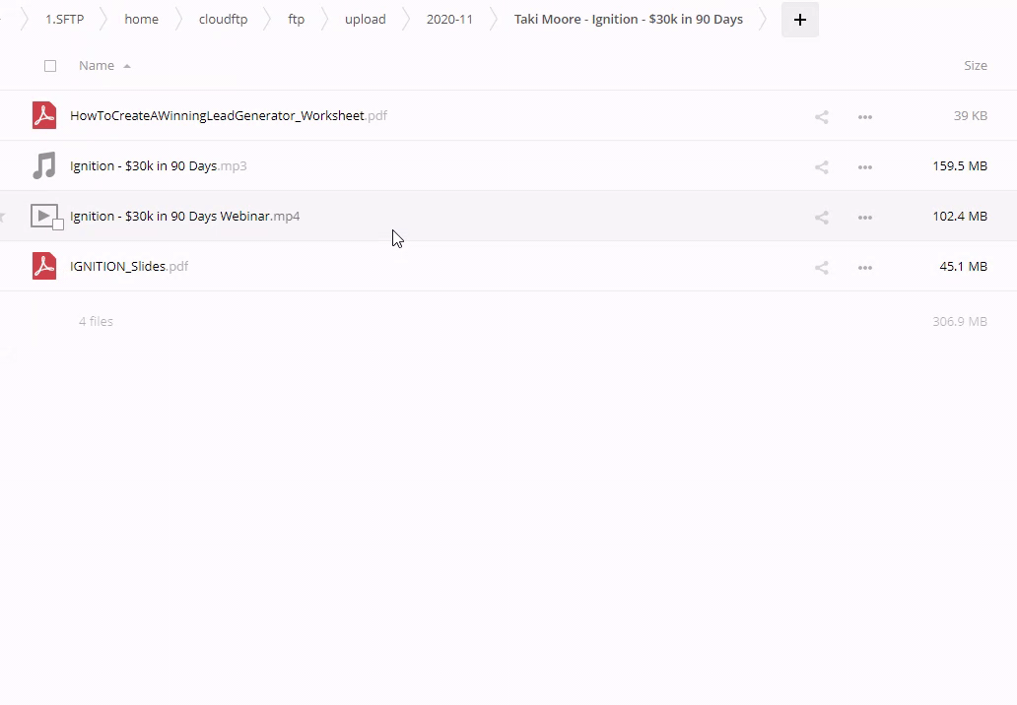Screen dimensions: 1017x705
Task: Click the plus button to add new
Action: pyautogui.click(x=799, y=20)
